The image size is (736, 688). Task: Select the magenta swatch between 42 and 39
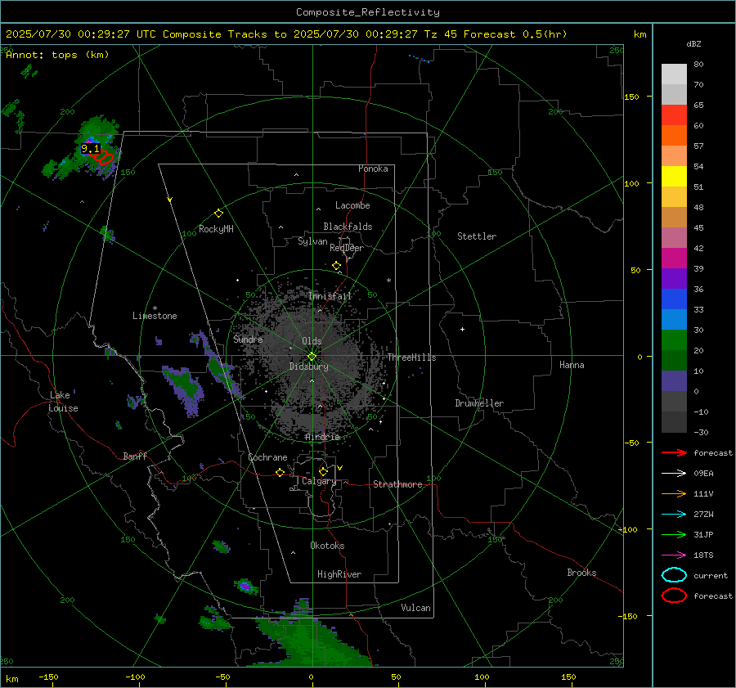[x=674, y=259]
